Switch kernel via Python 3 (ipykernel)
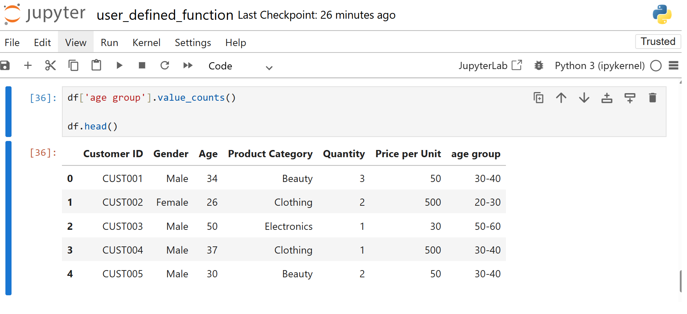Screen dimensions: 687x314 (x=600, y=65)
